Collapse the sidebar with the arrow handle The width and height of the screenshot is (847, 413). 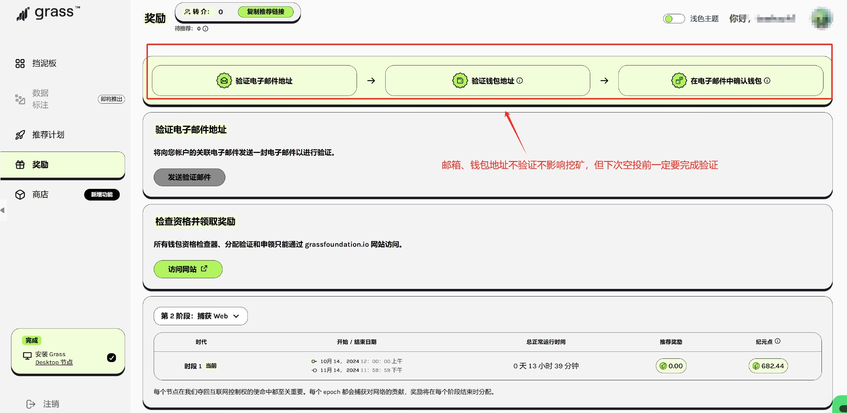click(x=3, y=210)
